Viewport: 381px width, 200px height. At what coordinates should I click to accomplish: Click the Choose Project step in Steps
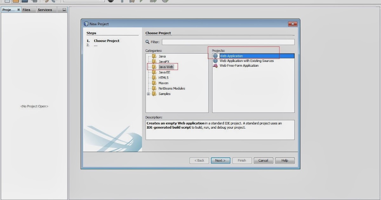coord(107,41)
